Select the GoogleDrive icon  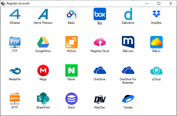(43, 42)
